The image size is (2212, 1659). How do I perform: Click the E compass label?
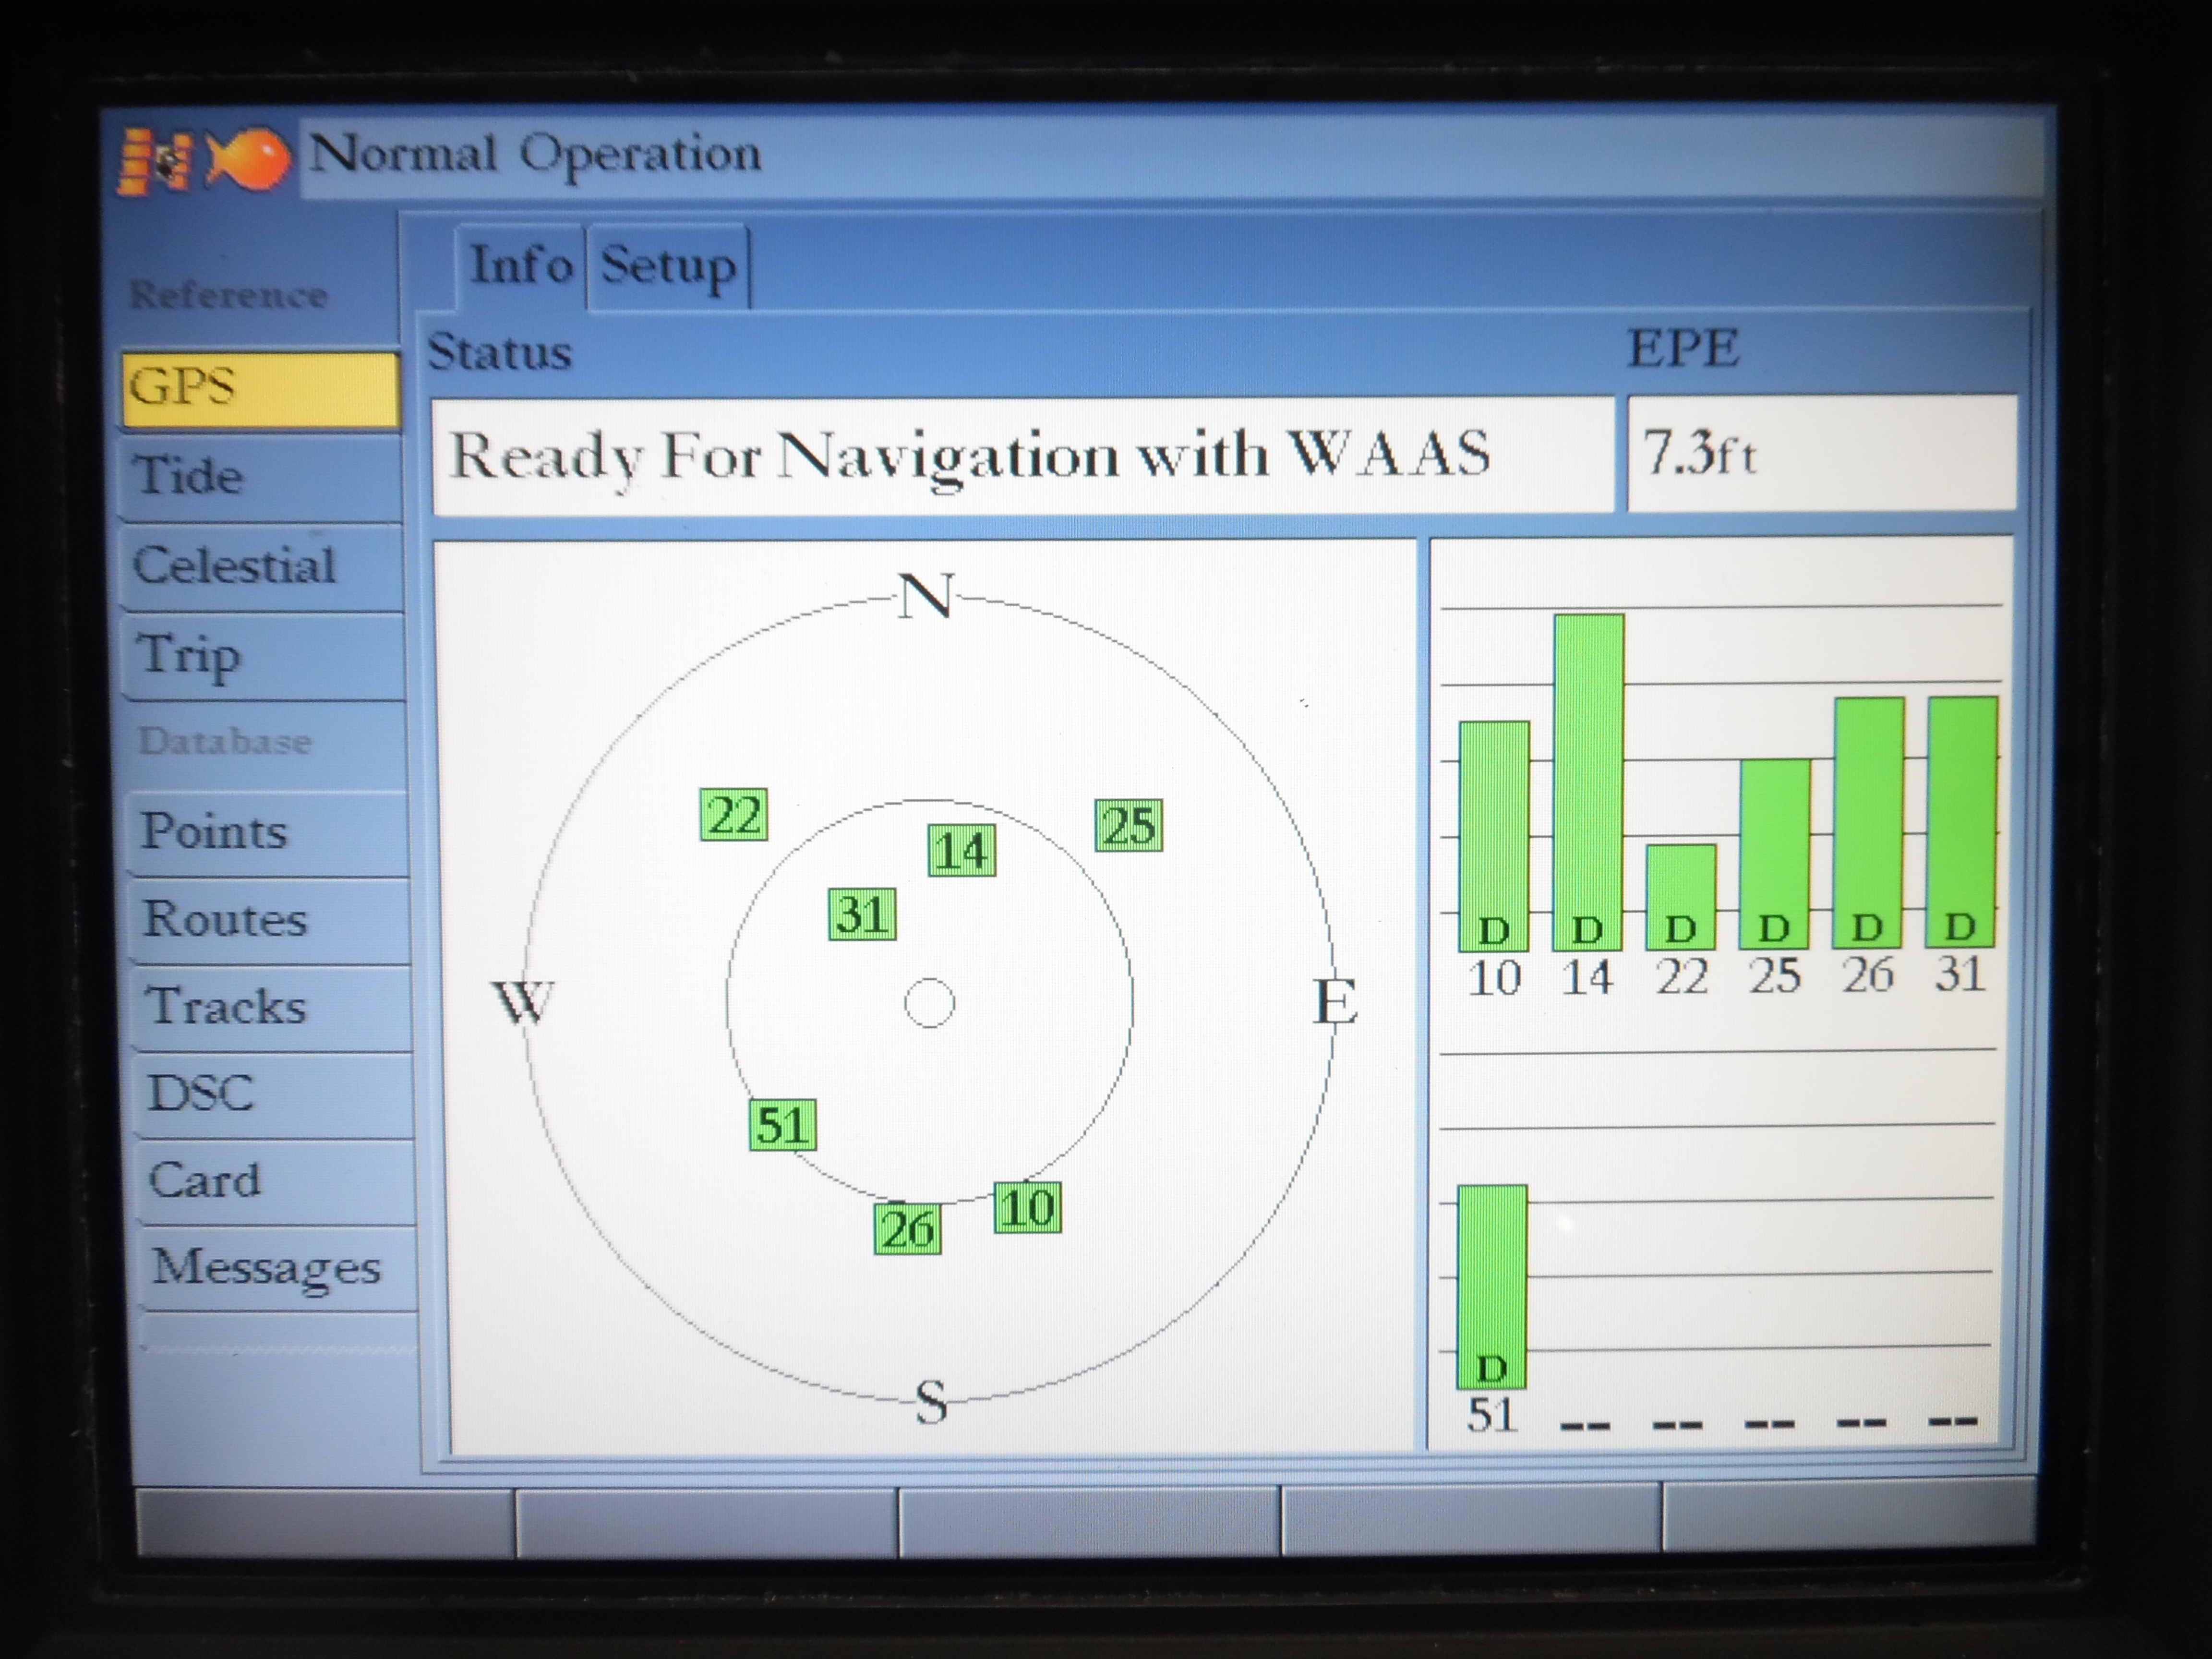tap(1335, 1001)
